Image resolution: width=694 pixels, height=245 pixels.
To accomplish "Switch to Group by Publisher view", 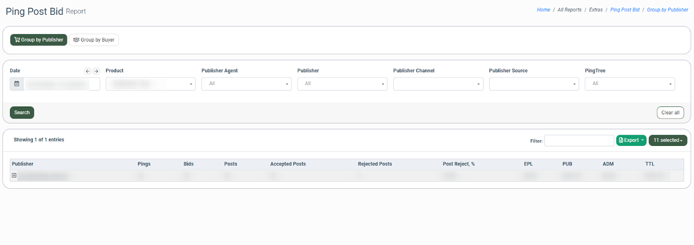I will tap(39, 40).
